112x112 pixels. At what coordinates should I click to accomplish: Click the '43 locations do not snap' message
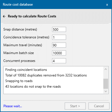click(33, 87)
